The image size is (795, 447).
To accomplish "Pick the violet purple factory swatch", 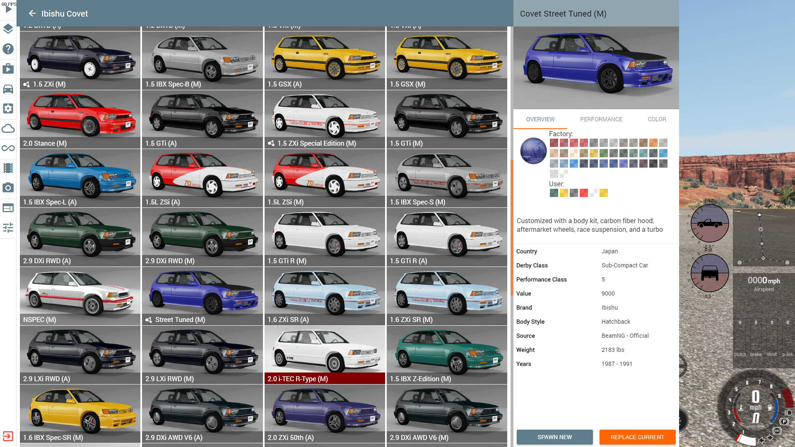I will tap(623, 163).
